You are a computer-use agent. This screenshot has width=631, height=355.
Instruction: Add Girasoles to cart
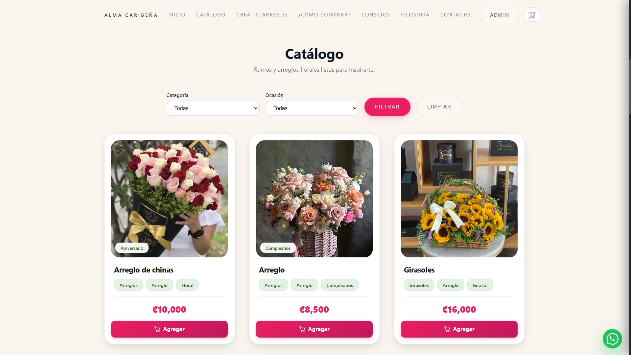point(459,329)
